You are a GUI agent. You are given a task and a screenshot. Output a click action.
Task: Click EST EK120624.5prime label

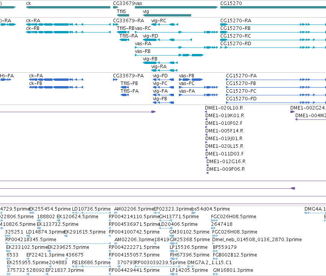[x=77, y=217]
